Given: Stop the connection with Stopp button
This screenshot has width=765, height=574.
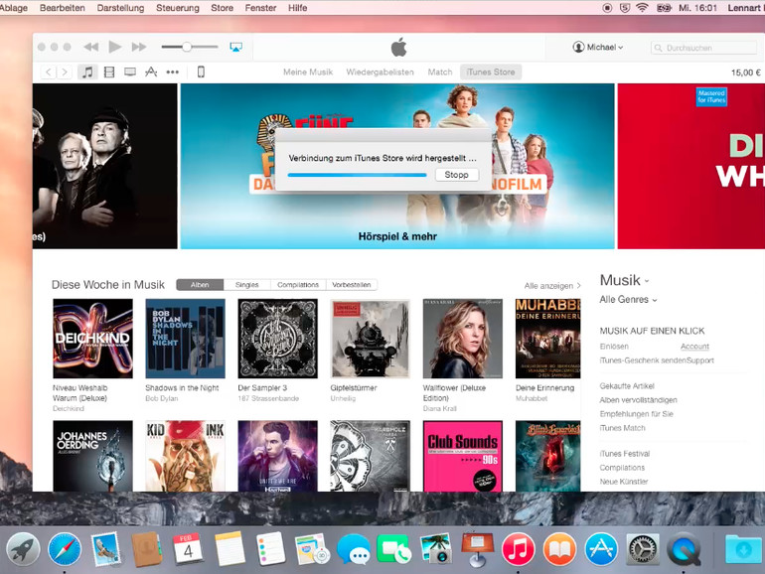Looking at the screenshot, I should pos(457,175).
